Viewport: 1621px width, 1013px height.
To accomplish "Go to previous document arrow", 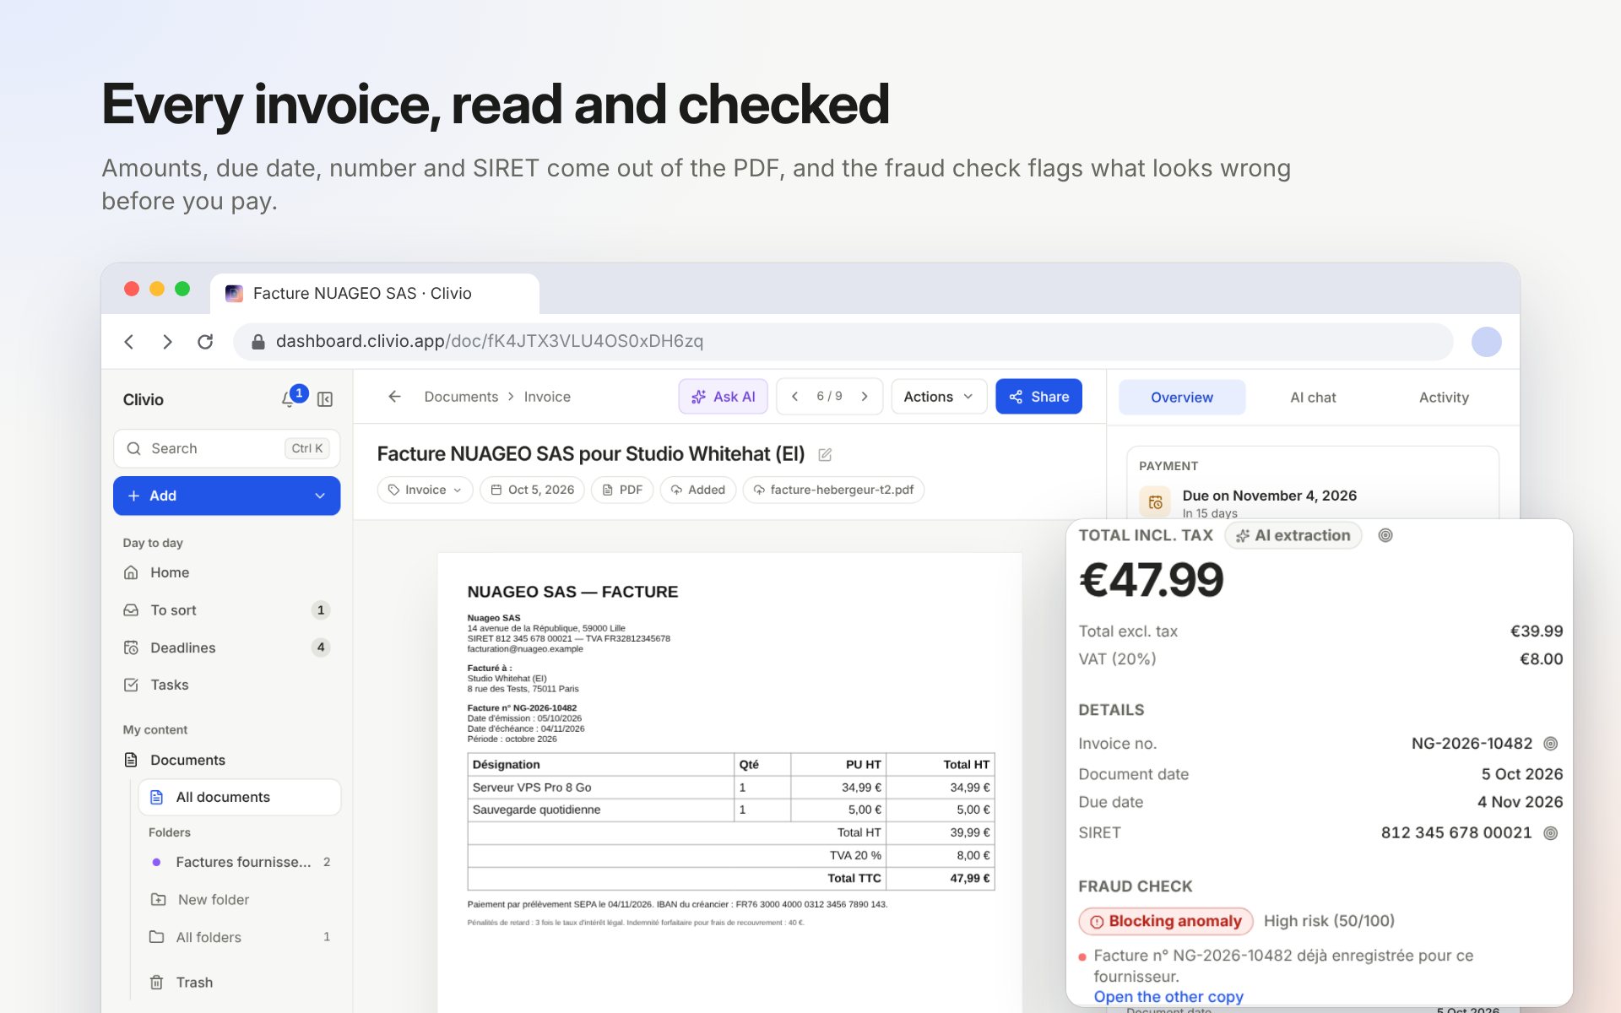I will click(794, 397).
